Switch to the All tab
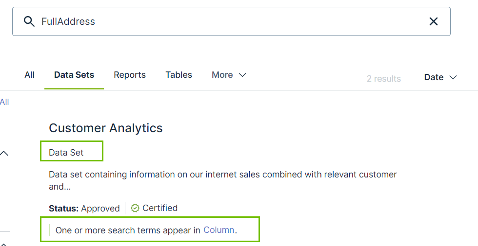The image size is (478, 246). point(29,75)
